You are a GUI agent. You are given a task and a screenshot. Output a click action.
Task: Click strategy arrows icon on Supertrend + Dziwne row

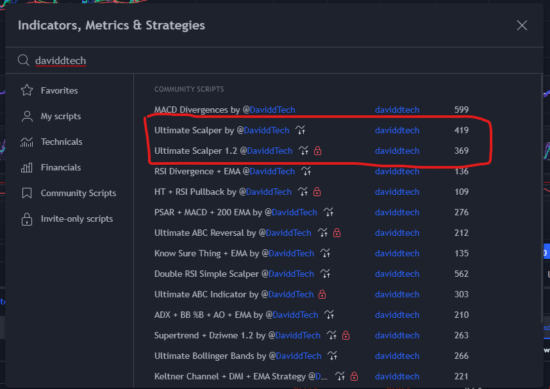pyautogui.click(x=332, y=335)
